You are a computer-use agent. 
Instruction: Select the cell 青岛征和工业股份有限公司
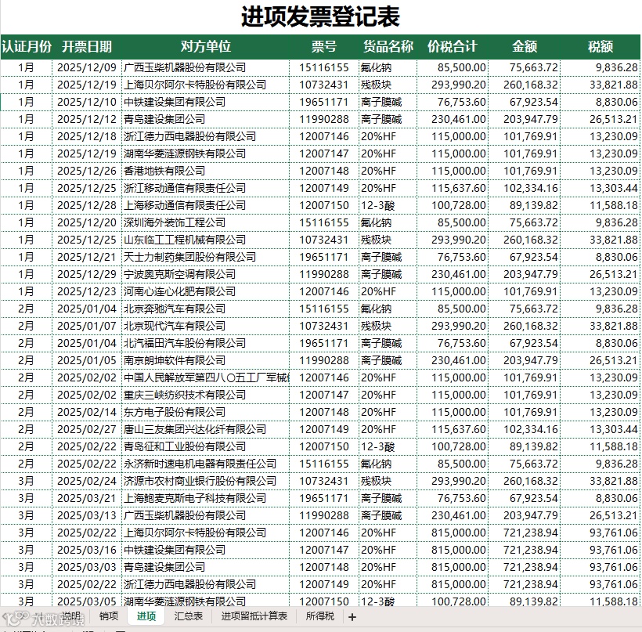[x=206, y=446]
